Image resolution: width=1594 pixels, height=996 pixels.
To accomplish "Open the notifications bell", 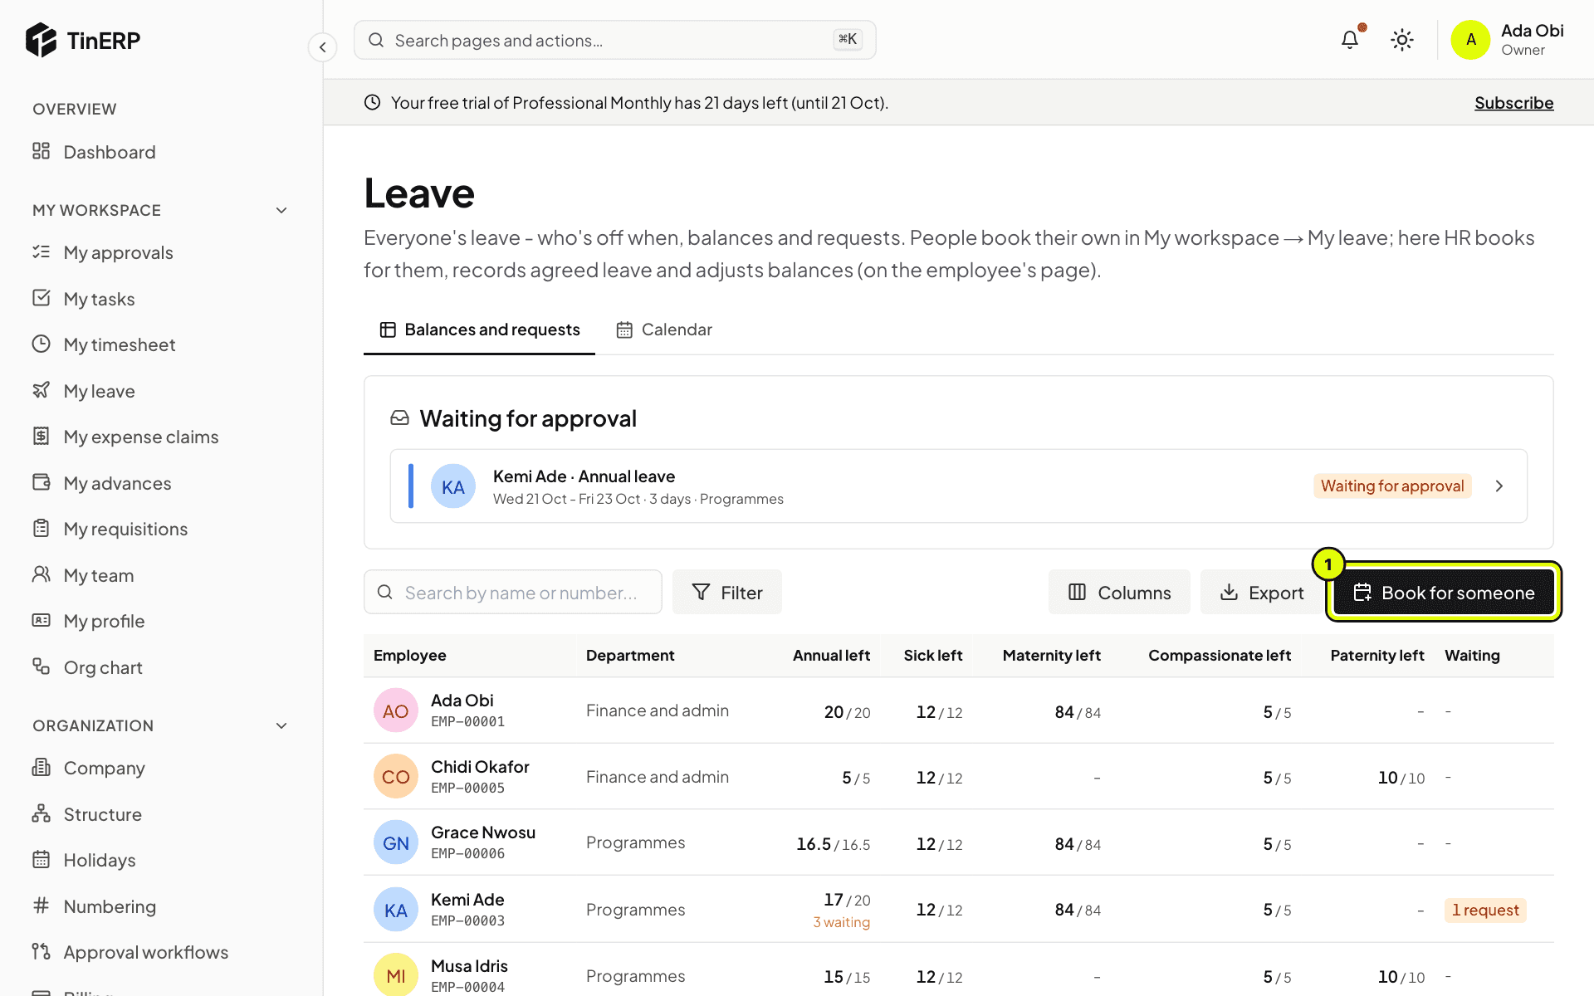I will pyautogui.click(x=1350, y=40).
